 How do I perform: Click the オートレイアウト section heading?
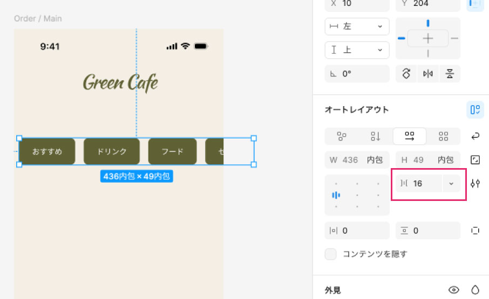tap(357, 110)
